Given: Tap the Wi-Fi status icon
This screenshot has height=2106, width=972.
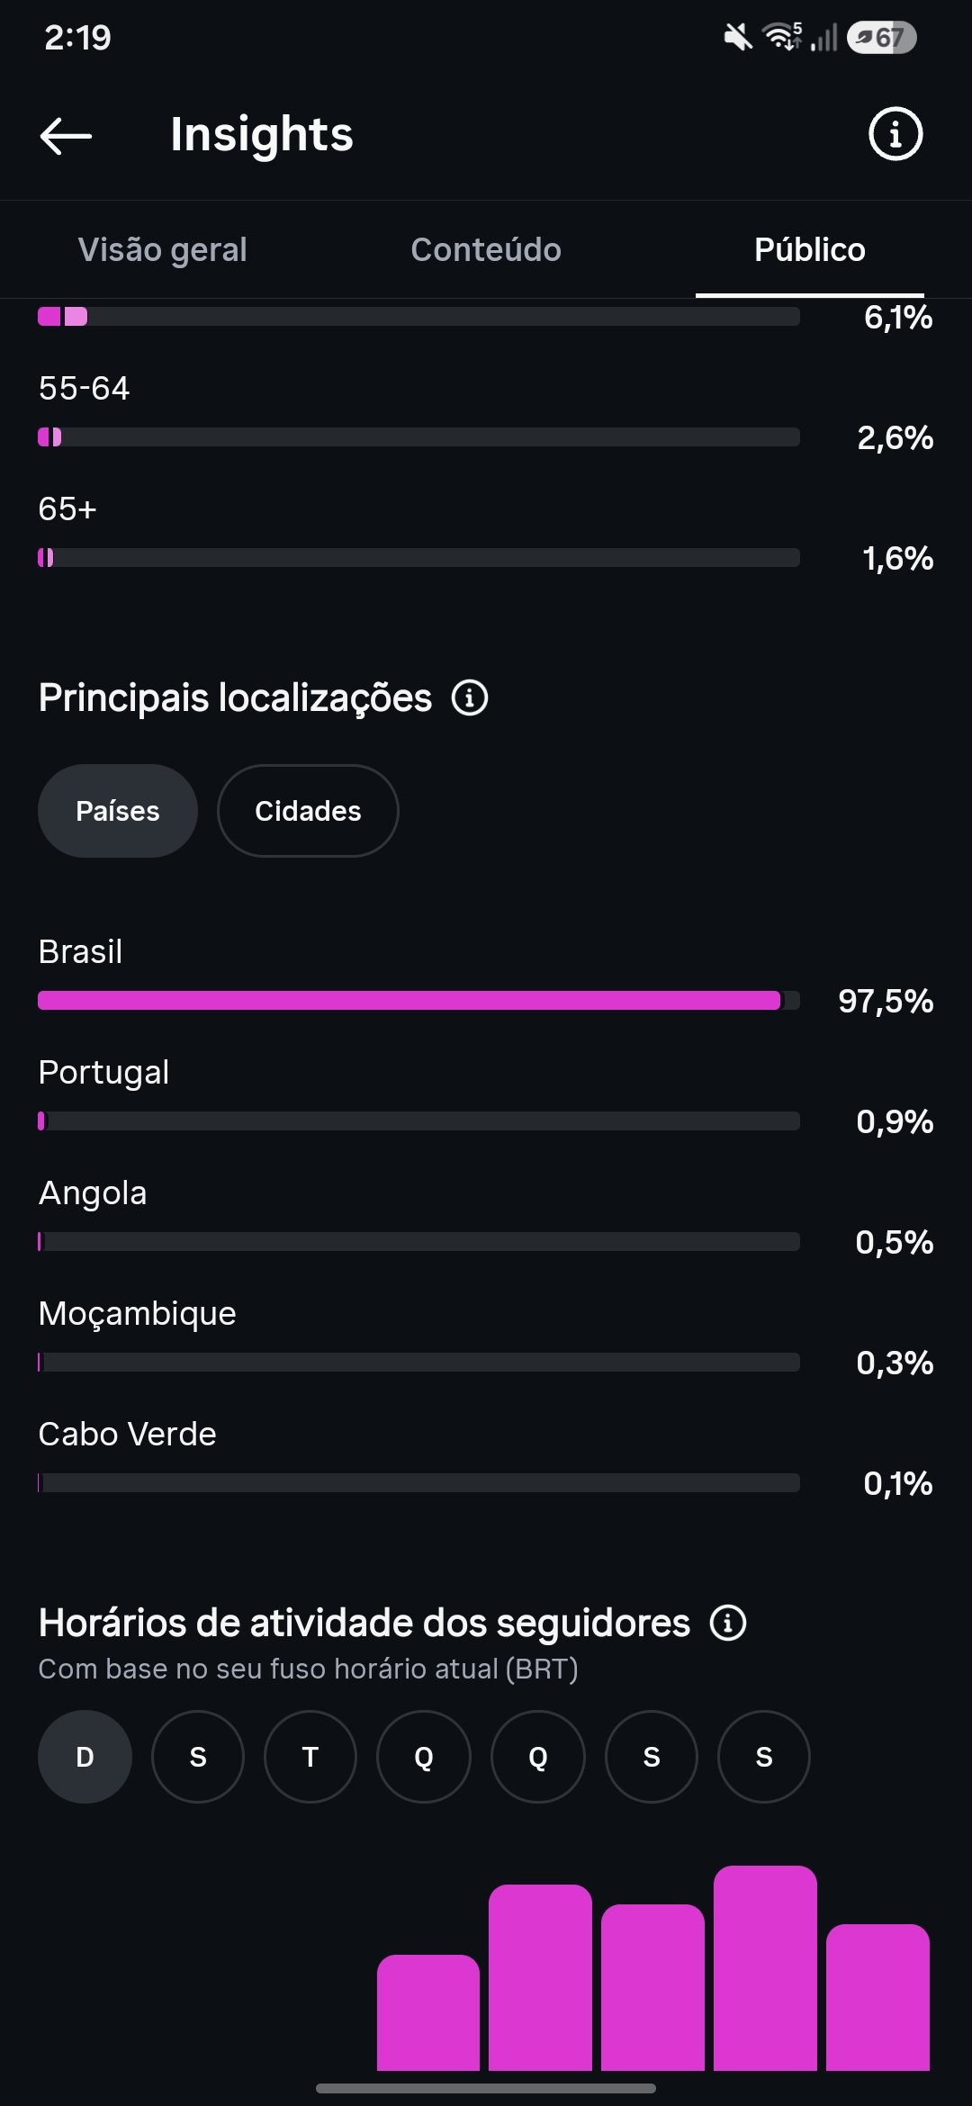Looking at the screenshot, I should point(782,37).
